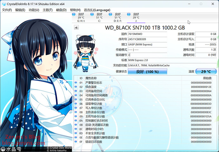This screenshot has width=219, height=152.
Task: Expand the 功能(U) menu
Action: click(34, 10)
